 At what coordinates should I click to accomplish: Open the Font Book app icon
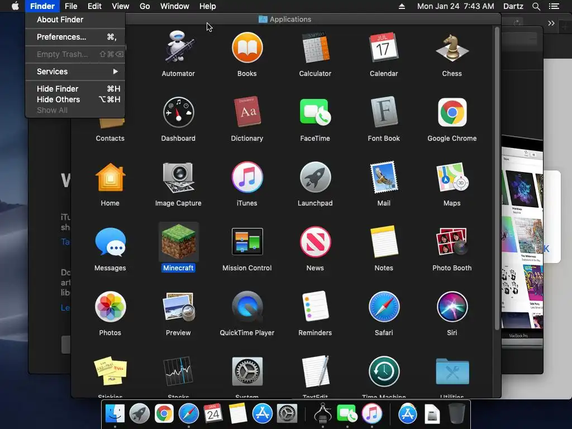pos(384,112)
